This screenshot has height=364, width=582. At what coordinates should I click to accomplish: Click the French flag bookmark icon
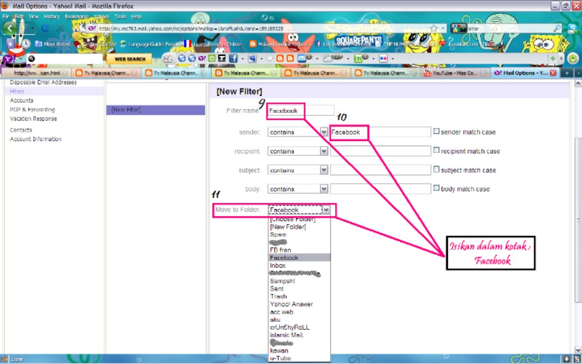[x=188, y=43]
